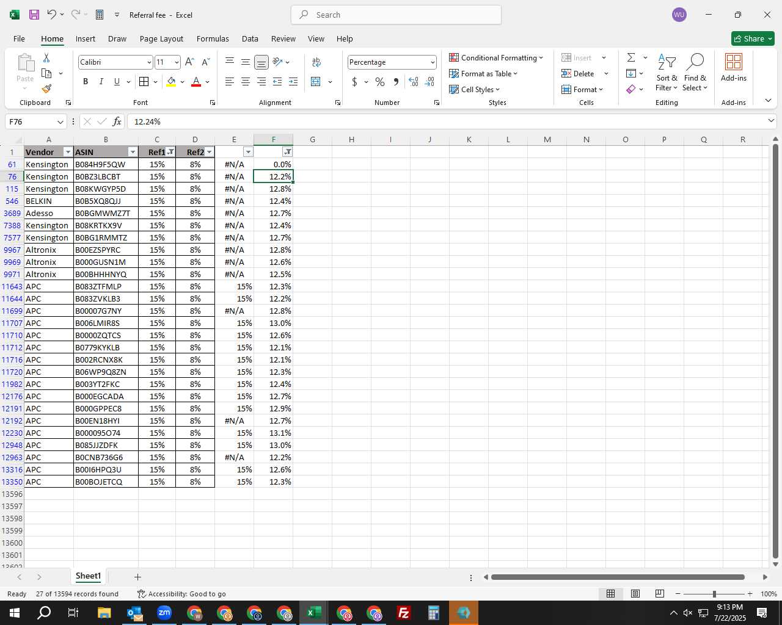Apply percent style formatting
Viewport: 782px width, 625px height.
[x=380, y=82]
